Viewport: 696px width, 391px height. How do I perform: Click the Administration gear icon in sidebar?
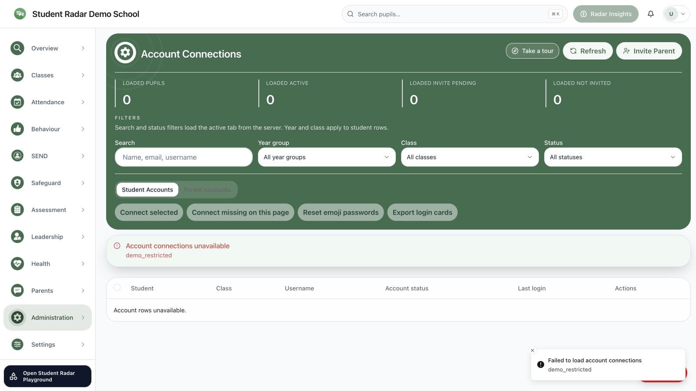[17, 318]
